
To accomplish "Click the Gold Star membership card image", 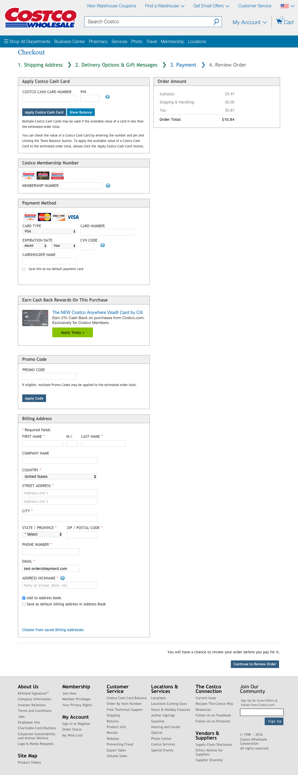I will click(x=29, y=176).
